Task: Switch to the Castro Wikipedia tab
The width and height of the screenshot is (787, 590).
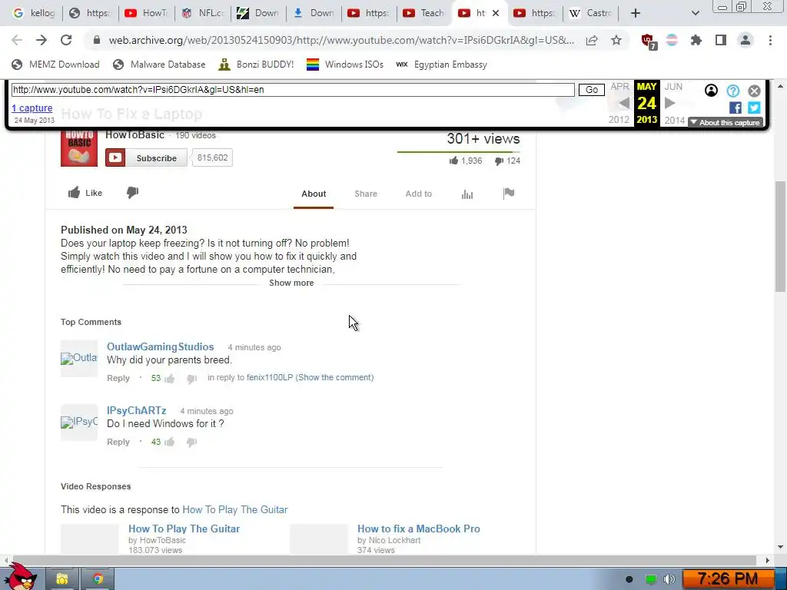Action: [590, 13]
